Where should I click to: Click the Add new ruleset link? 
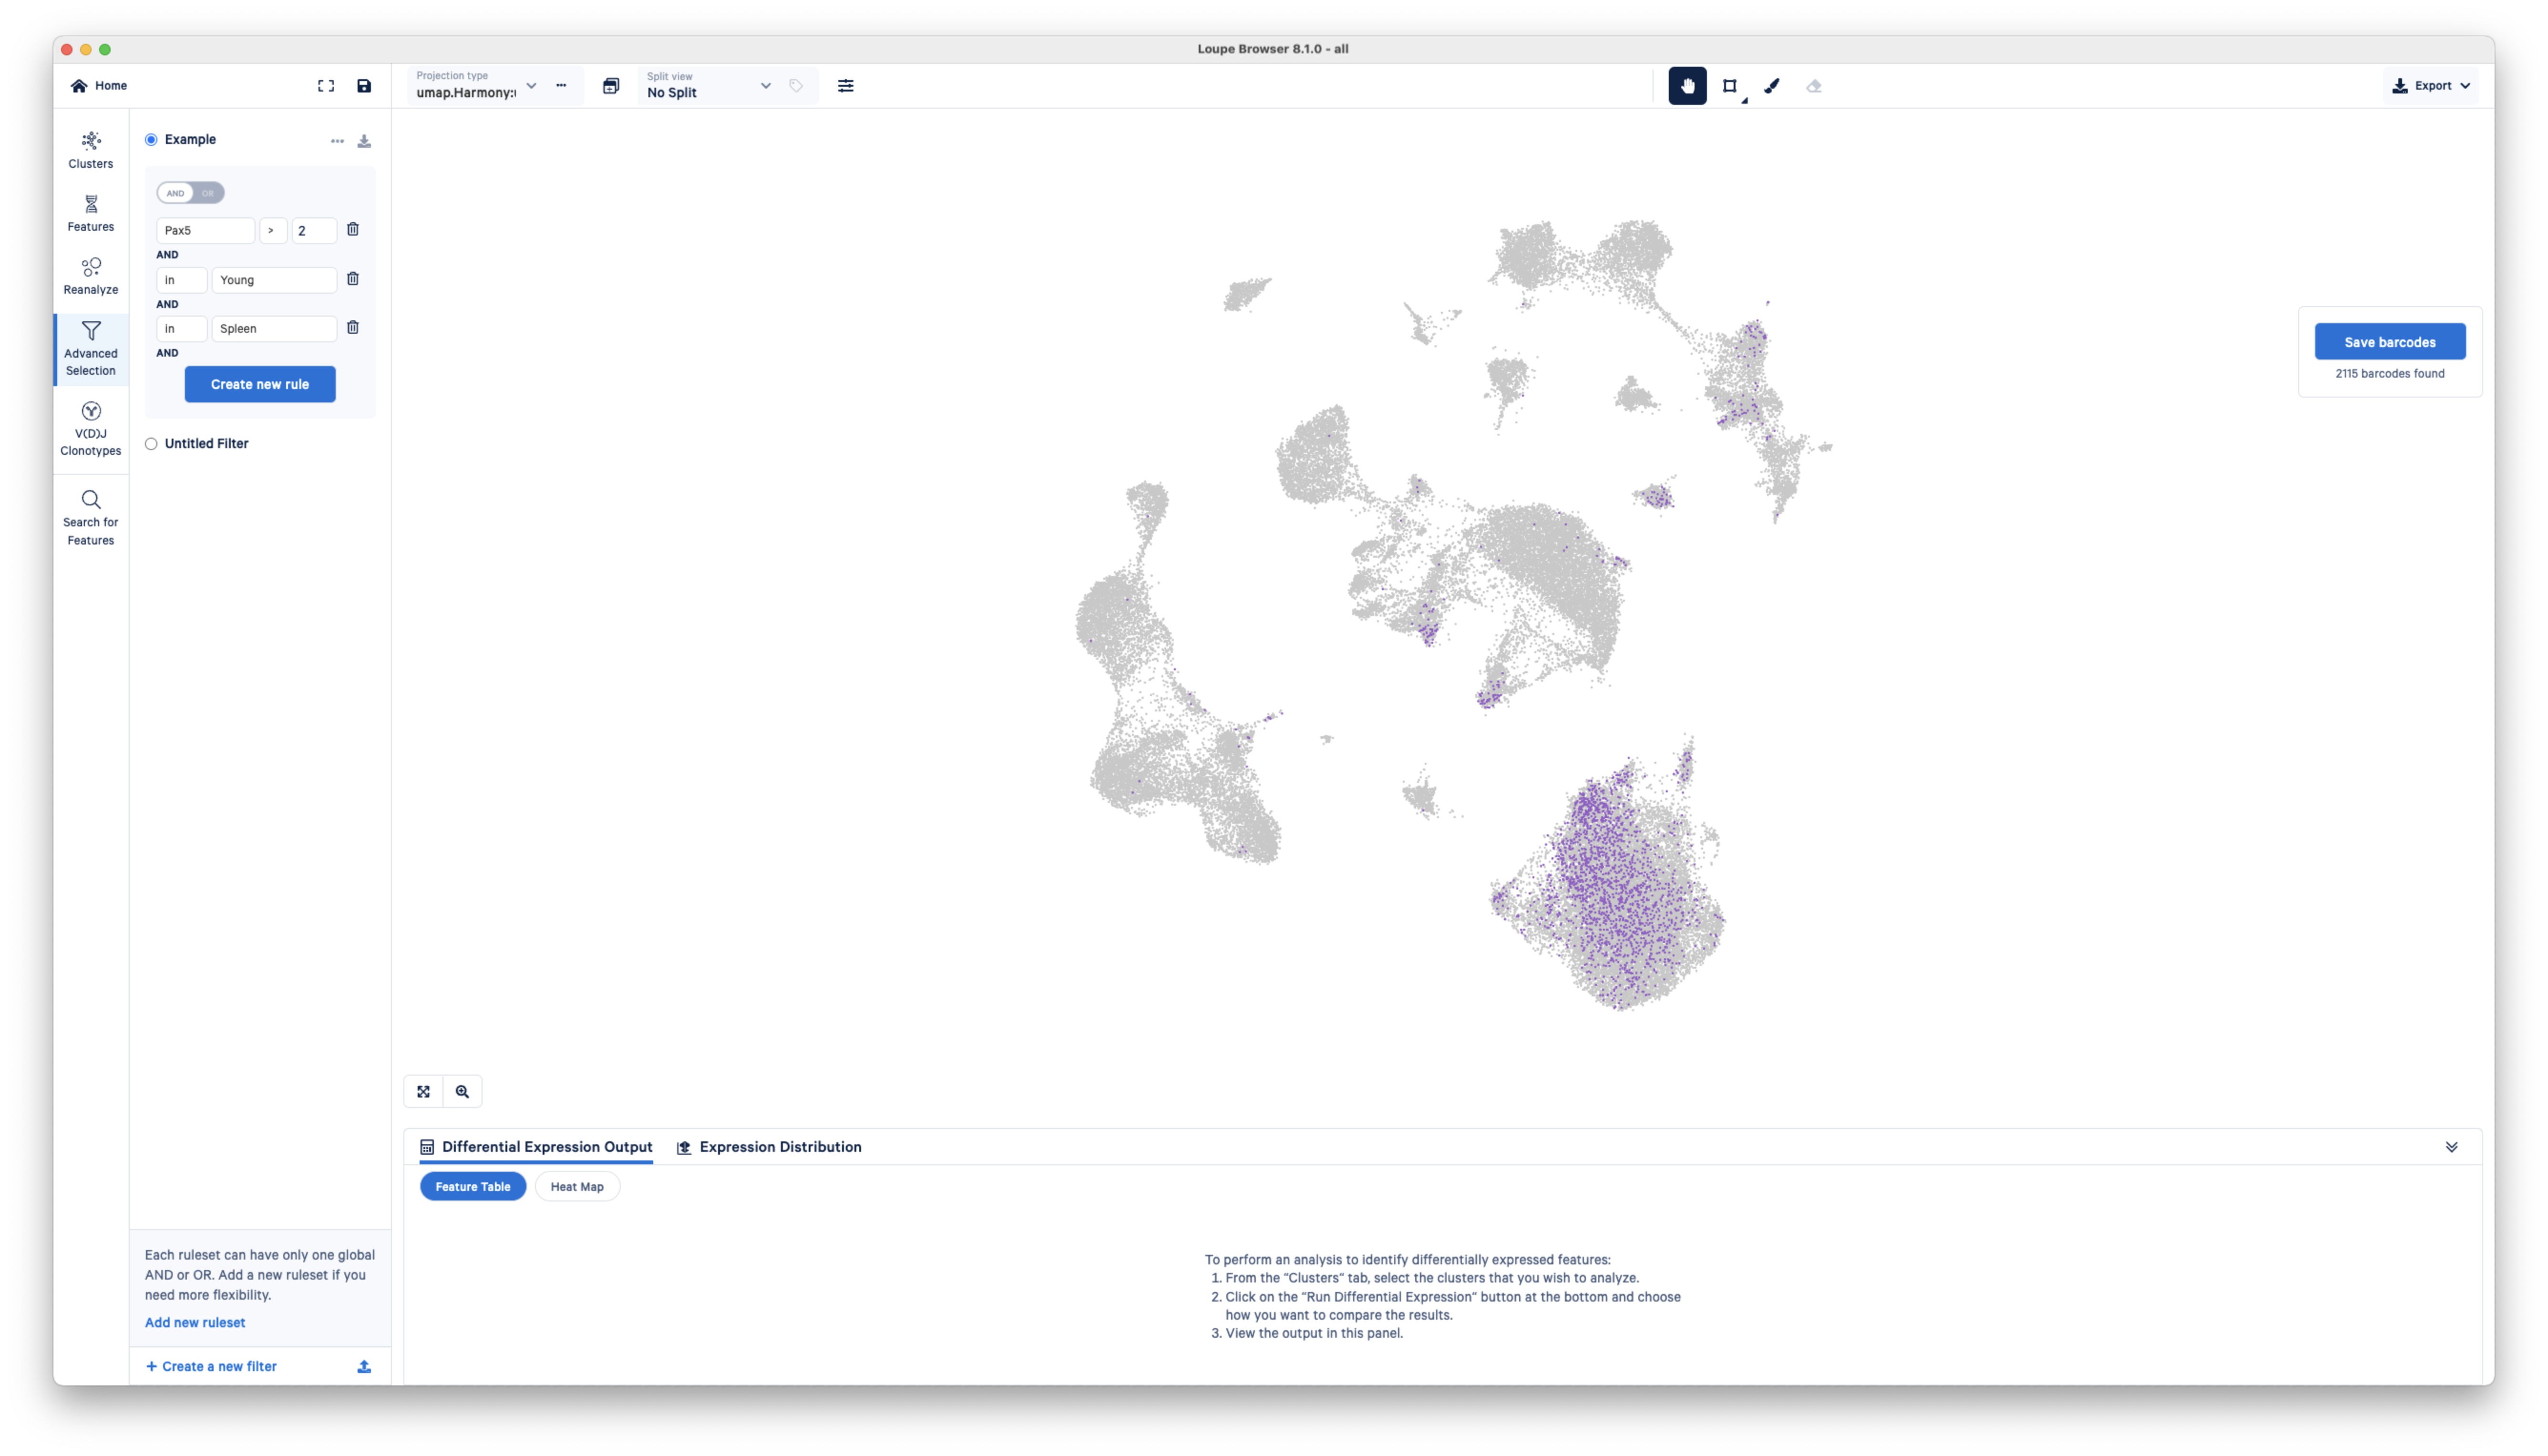click(x=194, y=1322)
